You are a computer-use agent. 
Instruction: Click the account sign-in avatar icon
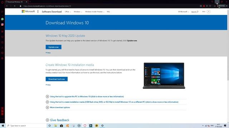pyautogui.click(x=209, y=11)
